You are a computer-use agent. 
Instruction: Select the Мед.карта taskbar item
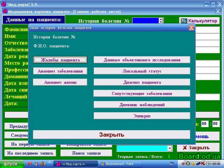(x=75, y=164)
